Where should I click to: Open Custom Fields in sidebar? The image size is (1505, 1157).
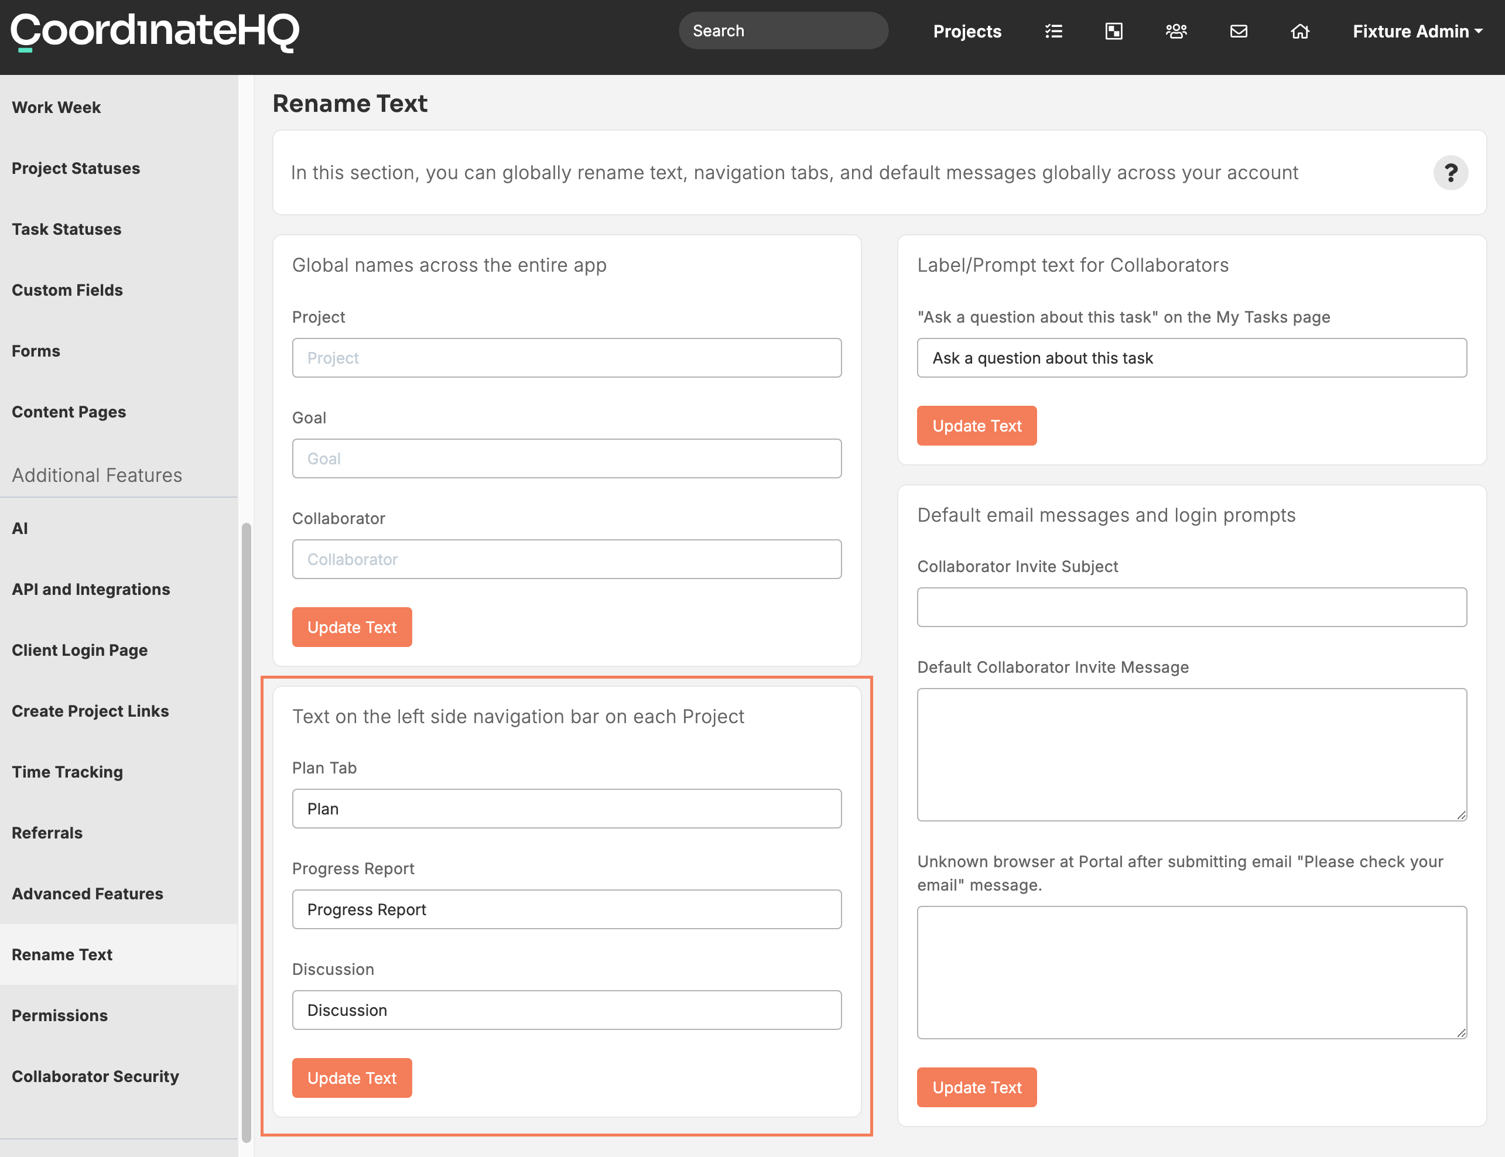(x=118, y=290)
